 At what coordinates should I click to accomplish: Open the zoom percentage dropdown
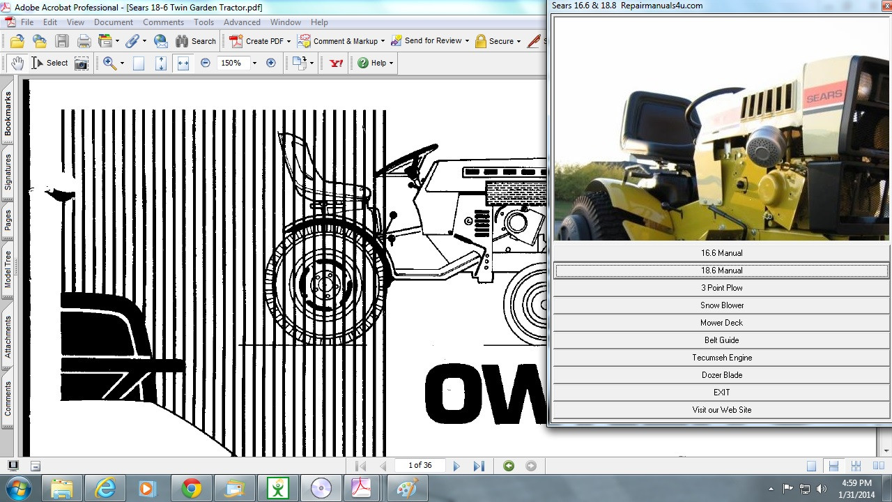click(254, 63)
